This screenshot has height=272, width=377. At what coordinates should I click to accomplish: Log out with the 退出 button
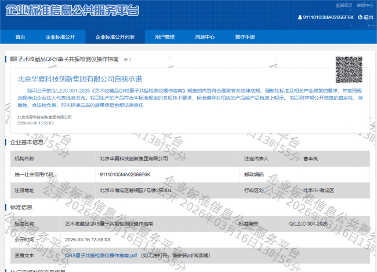coord(368,17)
